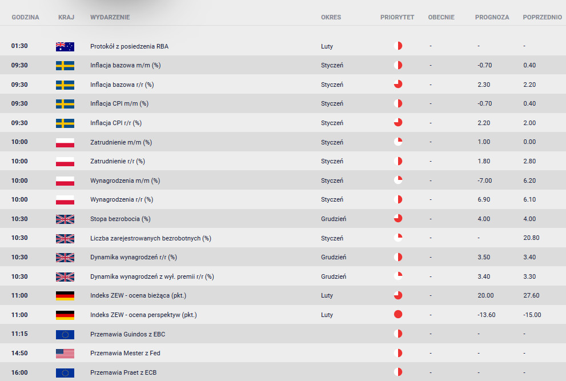Click the US flag beside Przemawia Mester
Viewport: 566px width, 381px height.
point(65,354)
